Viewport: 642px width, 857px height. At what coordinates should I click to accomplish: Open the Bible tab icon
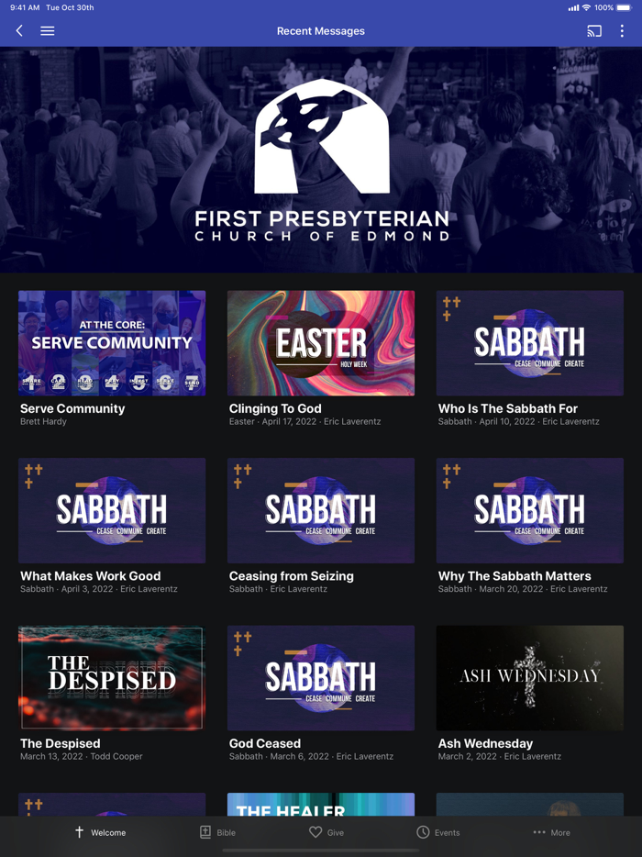pos(205,832)
